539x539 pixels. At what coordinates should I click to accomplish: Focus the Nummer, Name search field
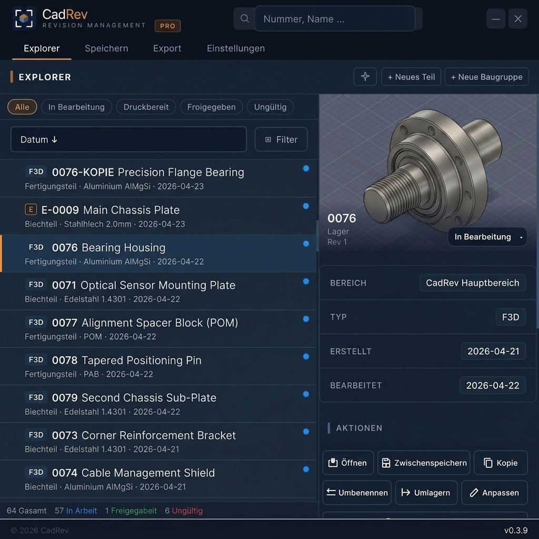(x=335, y=18)
